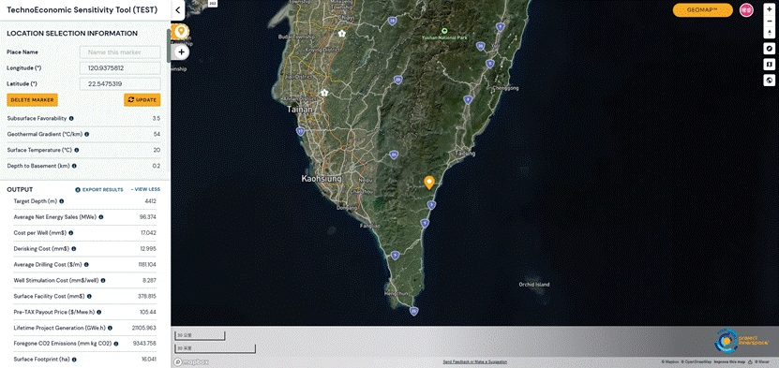Click the Project InnerSpace logo
This screenshot has width=779, height=368.
742,342
